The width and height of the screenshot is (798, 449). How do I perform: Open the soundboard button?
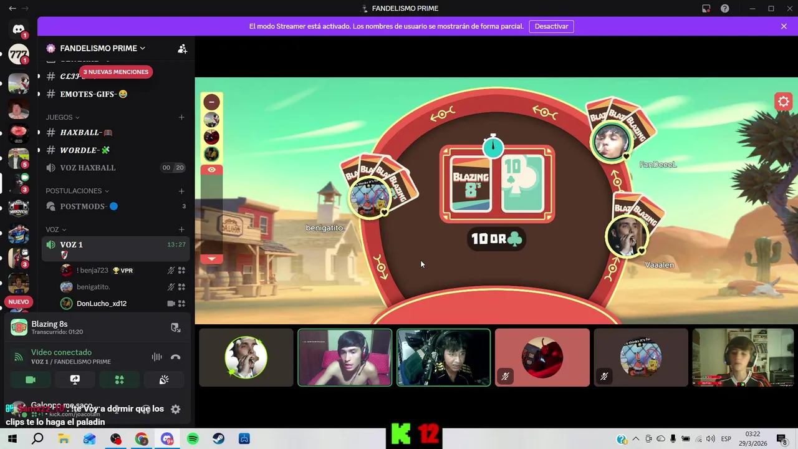tap(164, 379)
